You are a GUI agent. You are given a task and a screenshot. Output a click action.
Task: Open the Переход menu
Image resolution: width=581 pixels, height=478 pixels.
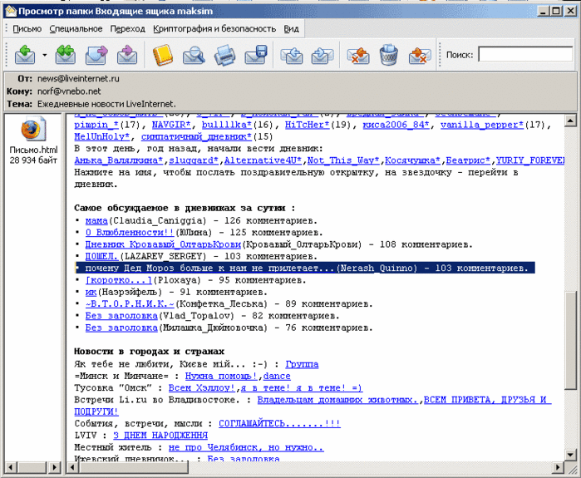pyautogui.click(x=127, y=29)
